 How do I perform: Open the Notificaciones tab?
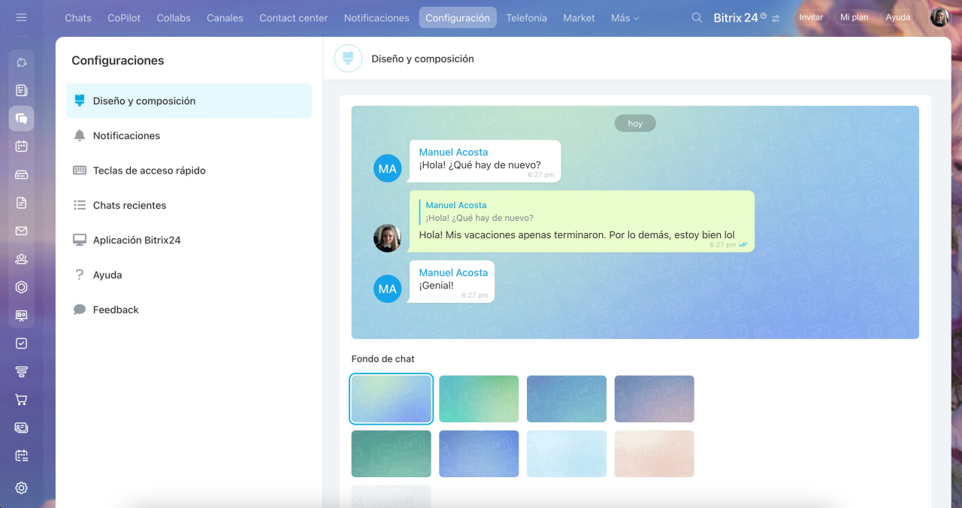(x=377, y=17)
